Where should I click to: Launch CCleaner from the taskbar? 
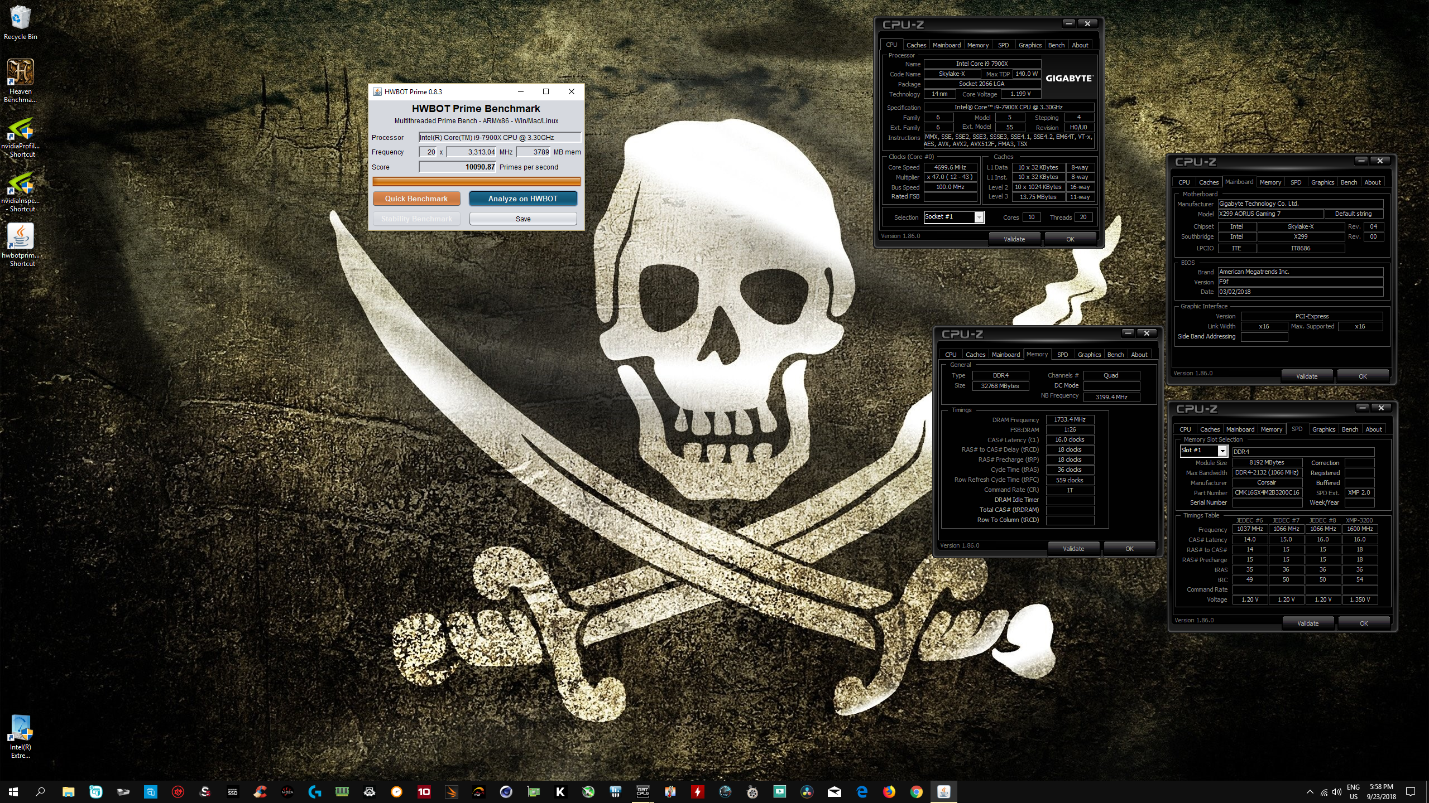(x=260, y=792)
